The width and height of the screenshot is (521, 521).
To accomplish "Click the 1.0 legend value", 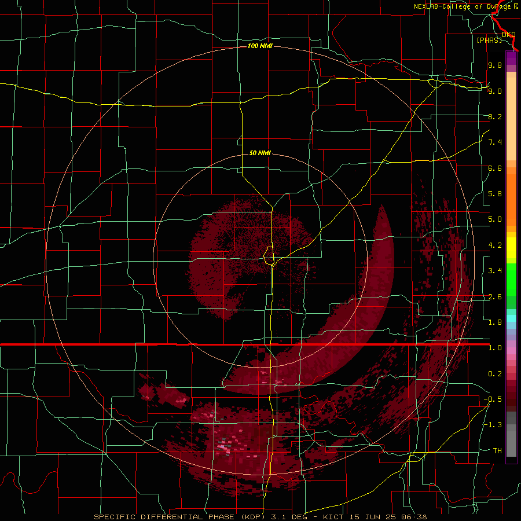I will pyautogui.click(x=495, y=348).
